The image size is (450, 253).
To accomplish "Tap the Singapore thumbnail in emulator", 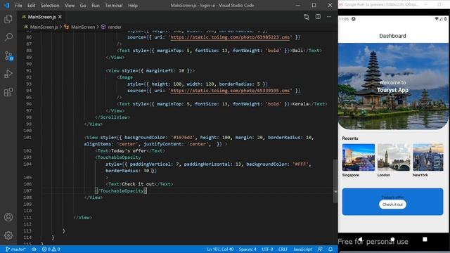I will coord(359,157).
